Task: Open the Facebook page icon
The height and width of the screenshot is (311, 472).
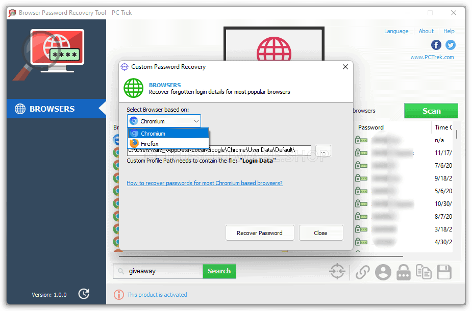Action: click(437, 45)
